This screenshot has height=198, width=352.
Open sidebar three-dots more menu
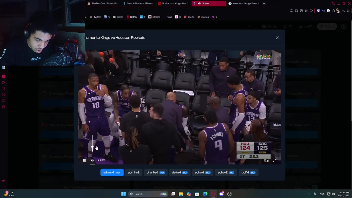(x=4, y=187)
